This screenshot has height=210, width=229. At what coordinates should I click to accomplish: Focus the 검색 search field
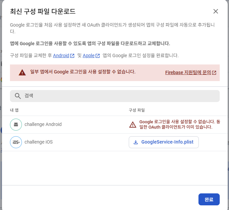pyautogui.click(x=114, y=96)
